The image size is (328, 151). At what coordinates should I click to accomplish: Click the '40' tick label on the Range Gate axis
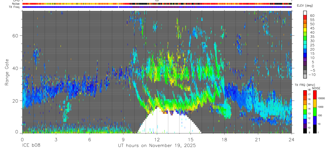[15, 68]
